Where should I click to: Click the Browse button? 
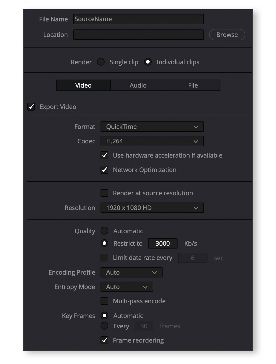[x=227, y=35]
